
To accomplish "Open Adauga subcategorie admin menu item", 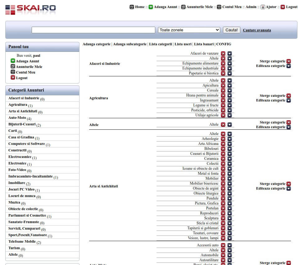I will pos(130,44).
